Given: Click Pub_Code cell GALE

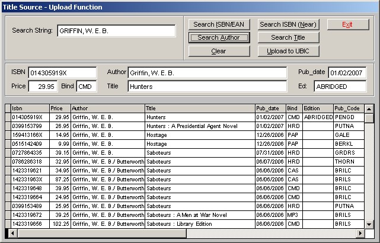Looking at the screenshot, I should (349, 135).
